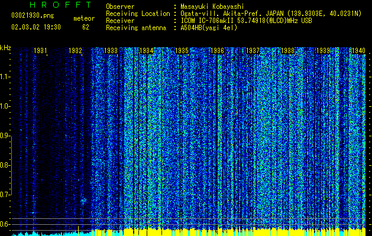
Task: Click the meteor count 62
Action: click(86, 27)
